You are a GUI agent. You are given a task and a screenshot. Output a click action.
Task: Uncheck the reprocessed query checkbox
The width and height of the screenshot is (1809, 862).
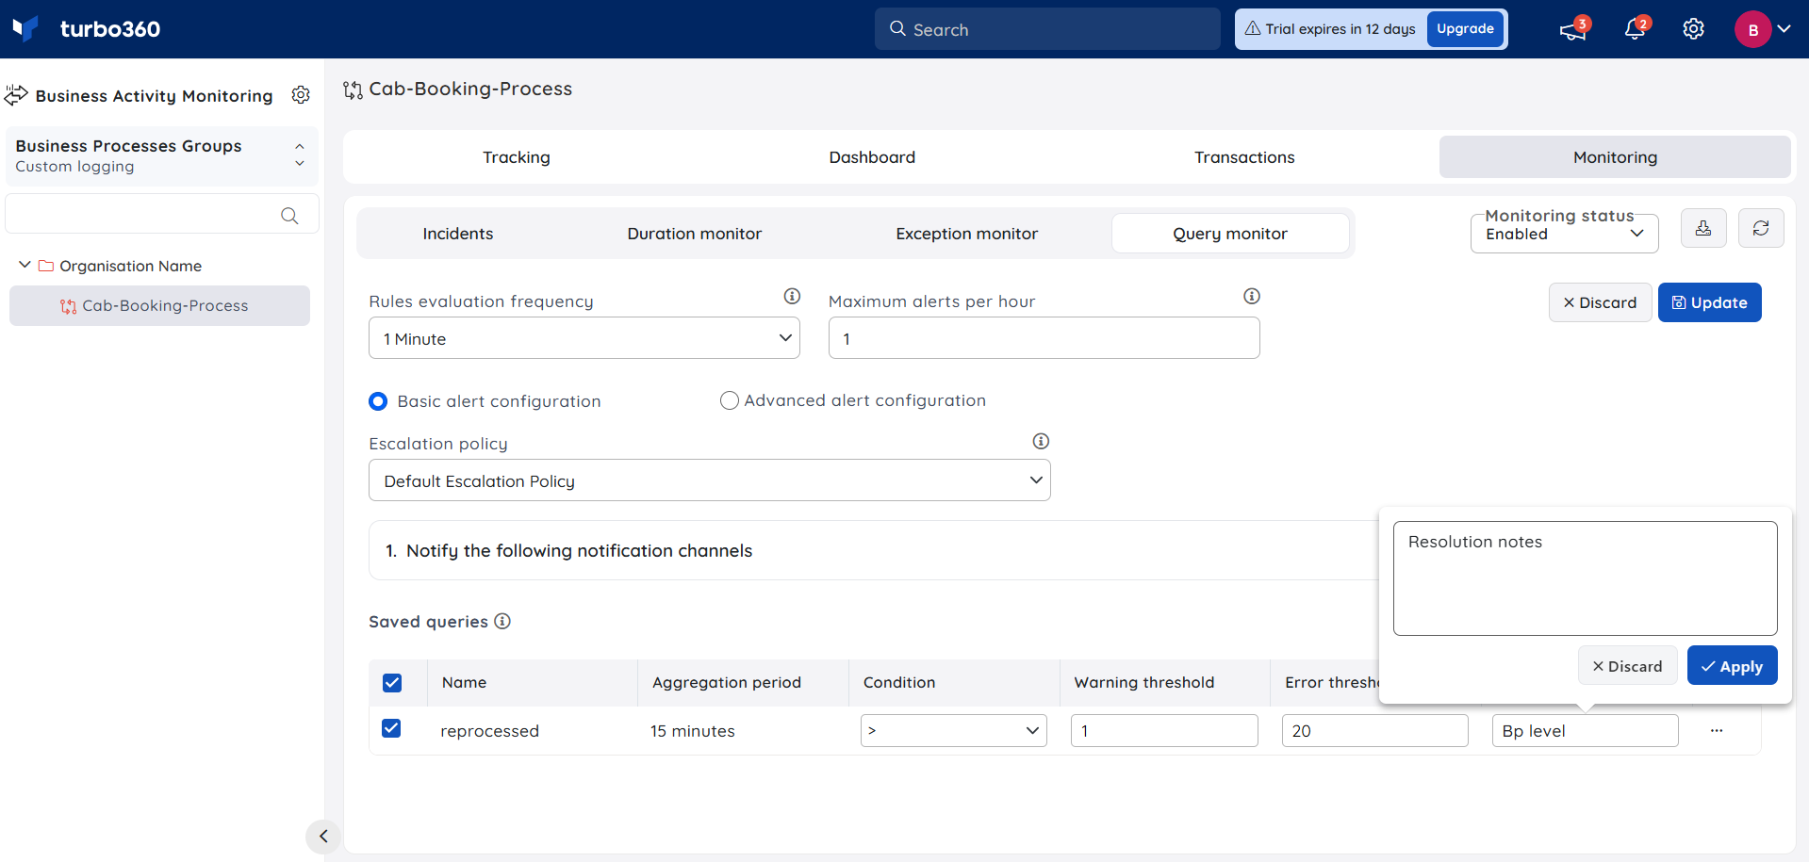point(391,728)
